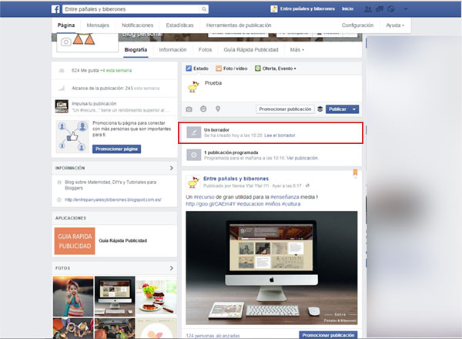Open the Nutella breakfast photo thumbnail
462x339 pixels.
click(156, 297)
